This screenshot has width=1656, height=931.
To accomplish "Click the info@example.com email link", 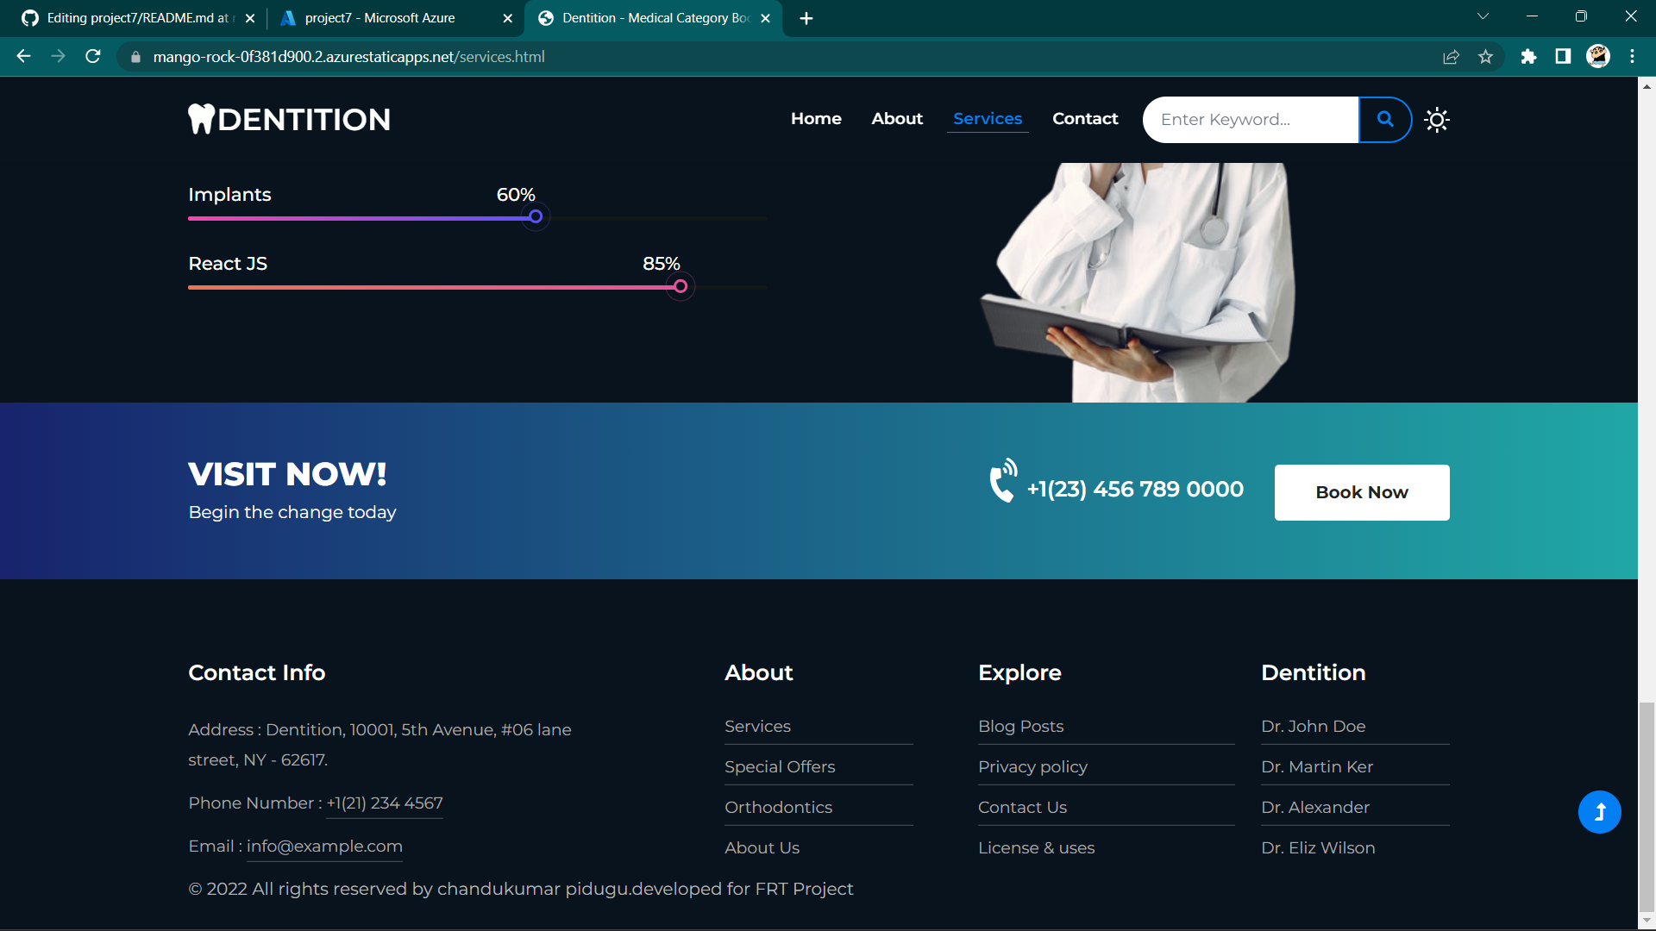I will pyautogui.click(x=324, y=846).
